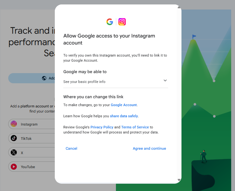Click the dialog scrollbar down arrow
The image size is (235, 191).
[179, 180]
